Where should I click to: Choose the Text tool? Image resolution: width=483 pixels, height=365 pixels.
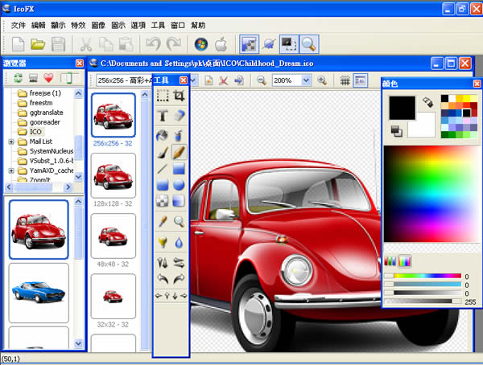coord(162,116)
